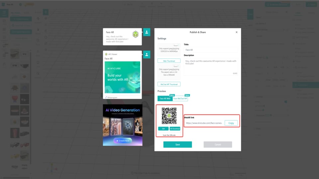
Task: Click Edit under the QR code
Action: coord(163,129)
